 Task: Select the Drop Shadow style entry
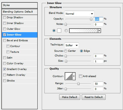click(20, 17)
